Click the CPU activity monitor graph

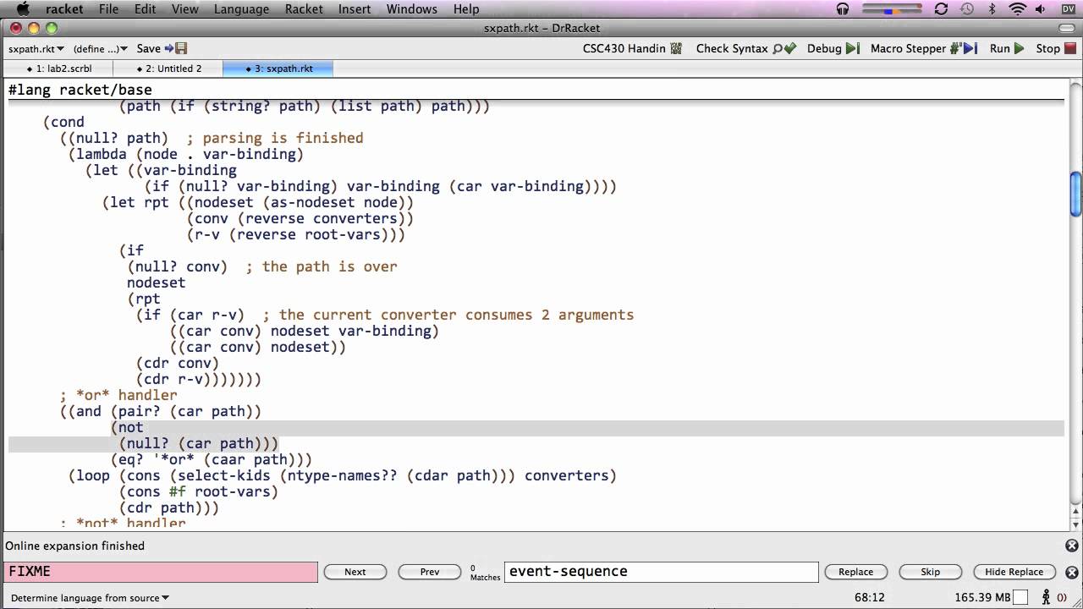click(x=893, y=8)
